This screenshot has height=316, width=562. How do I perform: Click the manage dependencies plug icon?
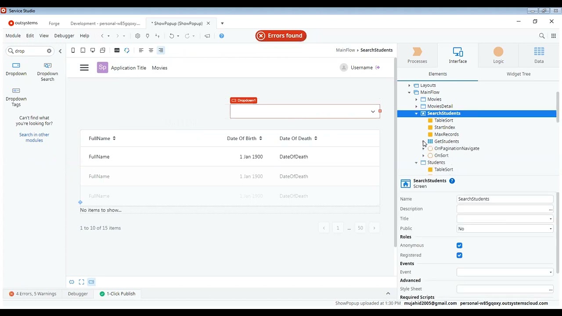pos(148,36)
